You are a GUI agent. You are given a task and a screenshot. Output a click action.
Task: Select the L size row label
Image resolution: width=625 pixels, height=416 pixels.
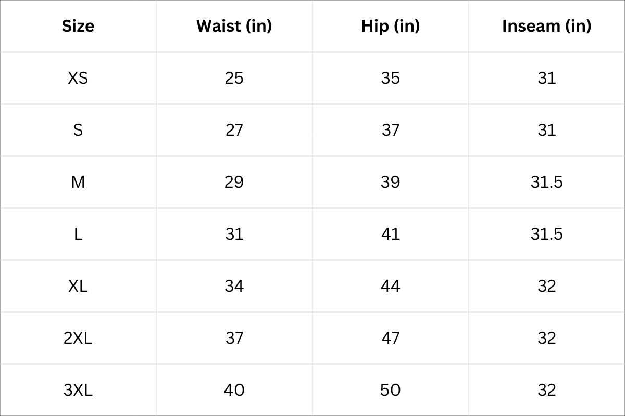(78, 234)
